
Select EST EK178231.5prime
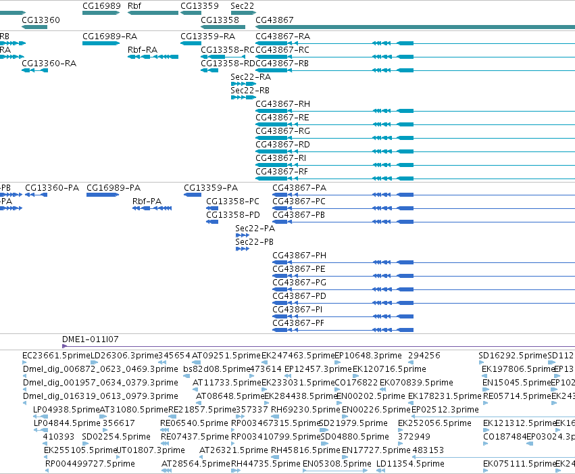(445, 396)
